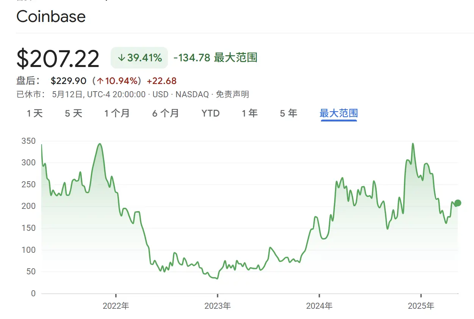This screenshot has width=474, height=319.
Task: Click the 2023年 x-axis marker
Action: click(217, 306)
